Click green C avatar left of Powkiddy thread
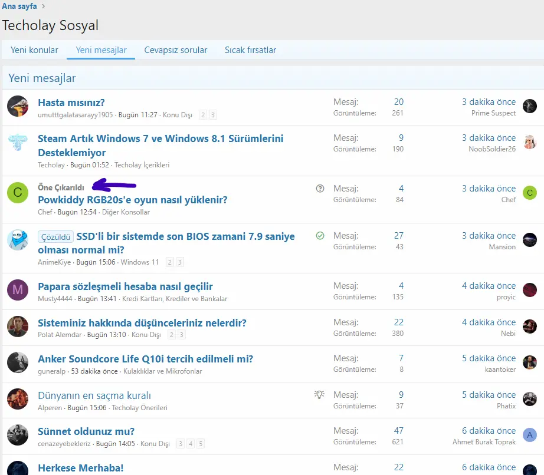 (x=18, y=192)
